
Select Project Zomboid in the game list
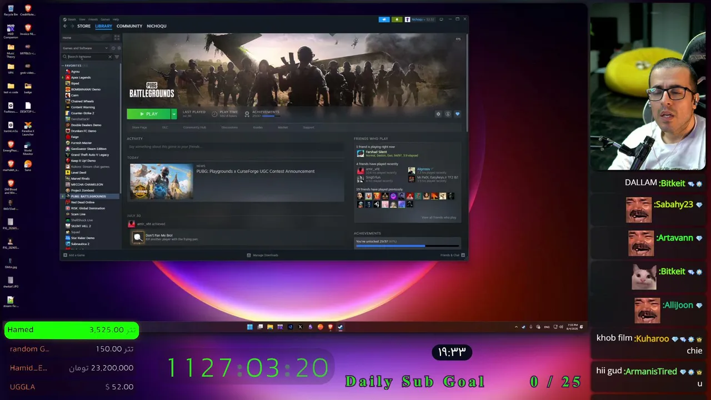pos(84,190)
